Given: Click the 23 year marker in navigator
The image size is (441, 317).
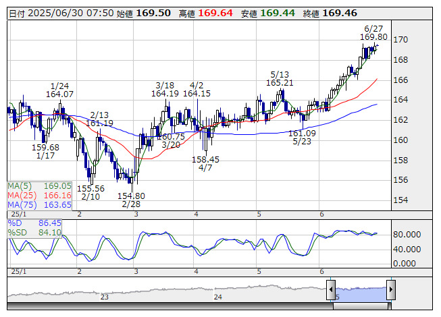Looking at the screenshot, I should point(105,296).
